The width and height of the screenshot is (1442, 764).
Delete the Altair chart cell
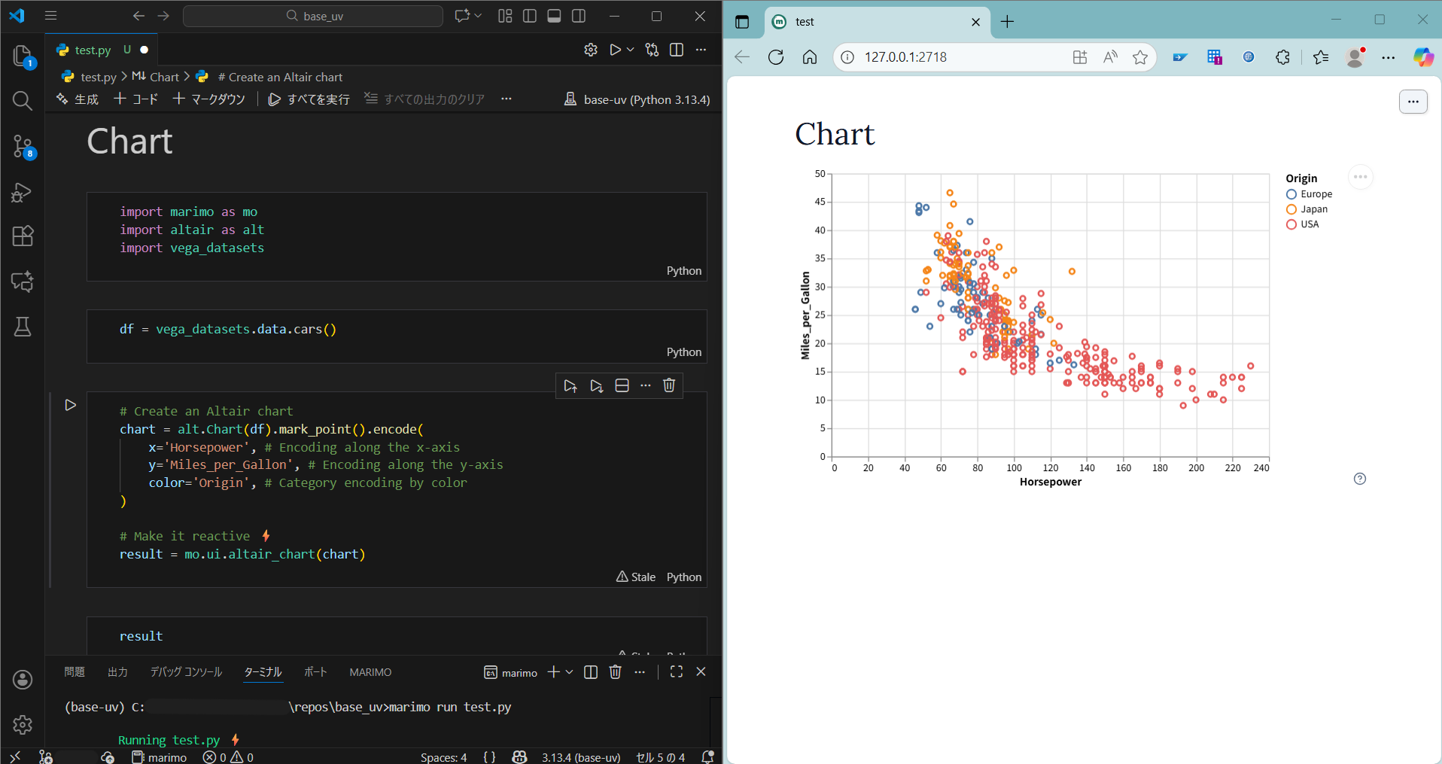click(669, 385)
